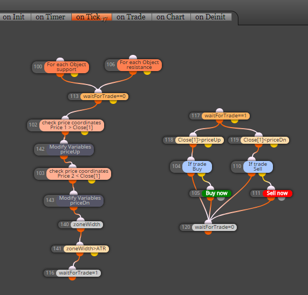Click orange output port of waitForTrade=1
The height and width of the screenshot is (295, 308).
pyautogui.click(x=72, y=278)
